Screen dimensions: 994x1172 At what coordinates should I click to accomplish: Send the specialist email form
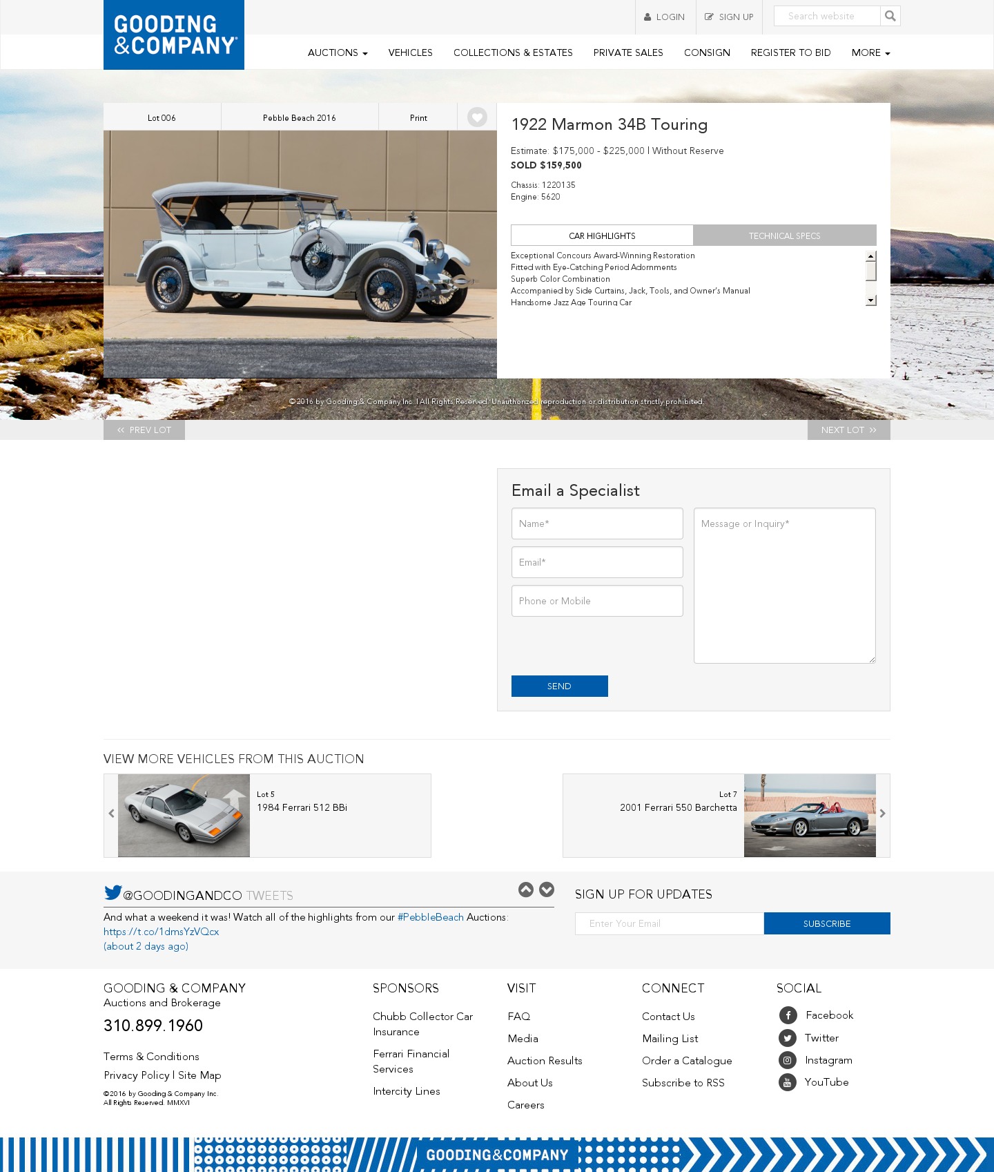click(x=560, y=686)
